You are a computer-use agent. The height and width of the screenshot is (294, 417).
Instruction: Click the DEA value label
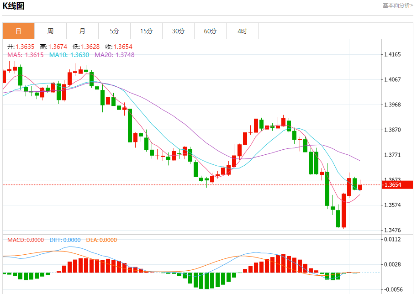(101, 240)
